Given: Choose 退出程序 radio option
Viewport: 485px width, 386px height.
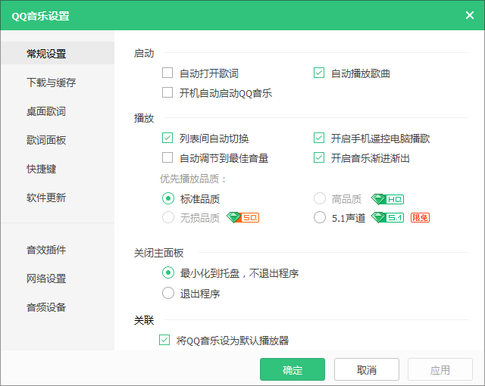Looking at the screenshot, I should (168, 293).
